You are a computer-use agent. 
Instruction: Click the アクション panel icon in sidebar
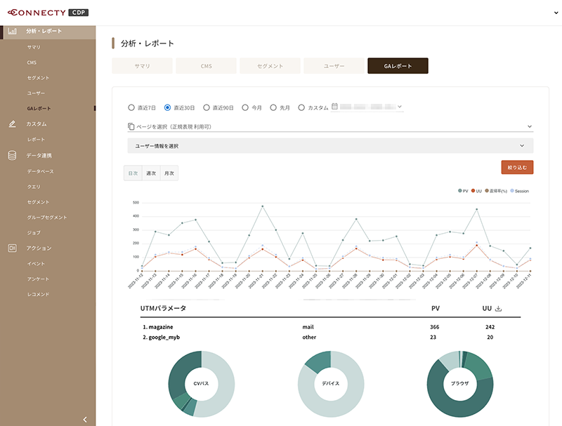click(x=12, y=248)
